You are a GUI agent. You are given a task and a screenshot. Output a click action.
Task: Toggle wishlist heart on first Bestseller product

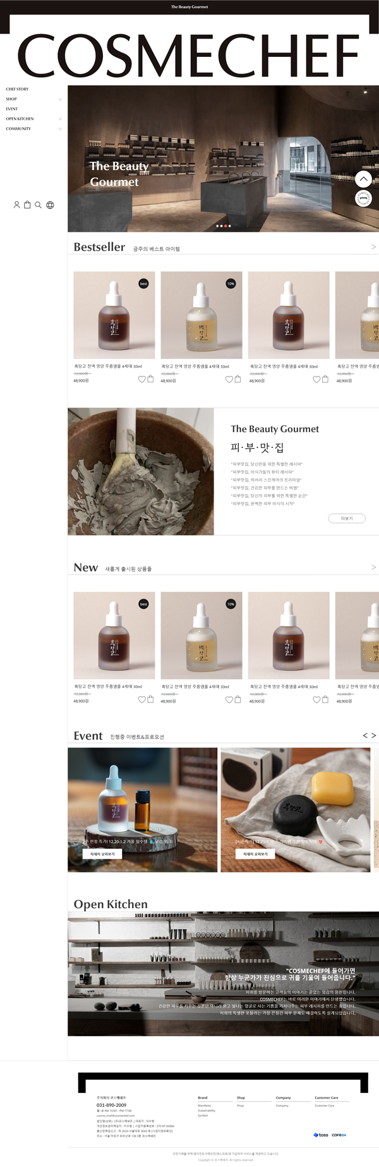(141, 379)
